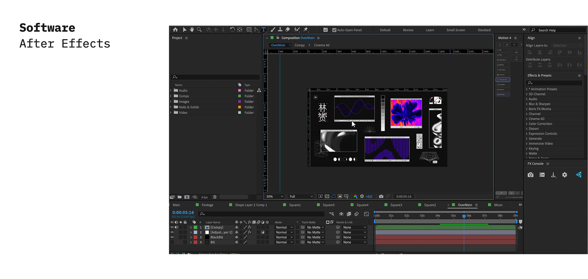Click the current time 0:00:05:16 in timeline
Viewport: 588px width, 279px height.
point(183,212)
